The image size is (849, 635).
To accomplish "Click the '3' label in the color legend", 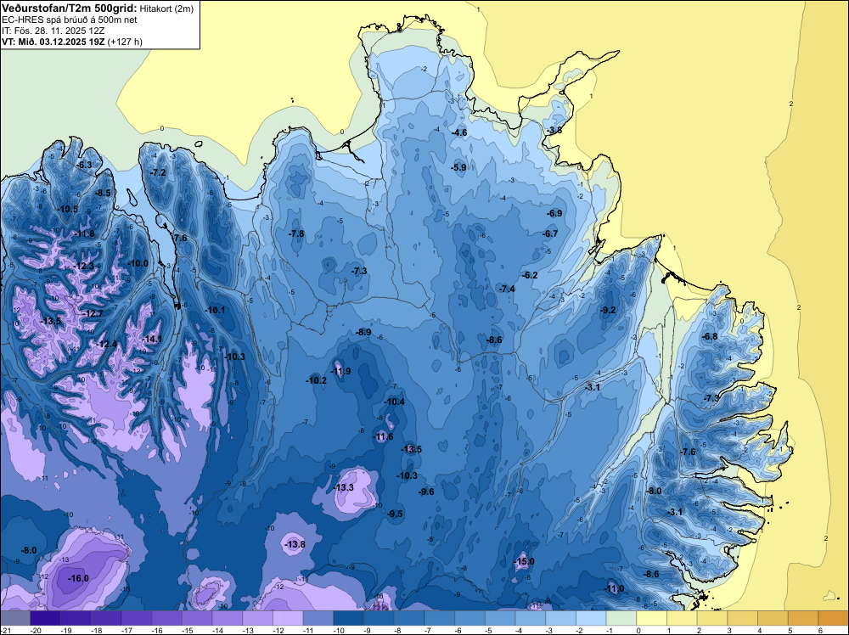I will tap(729, 630).
